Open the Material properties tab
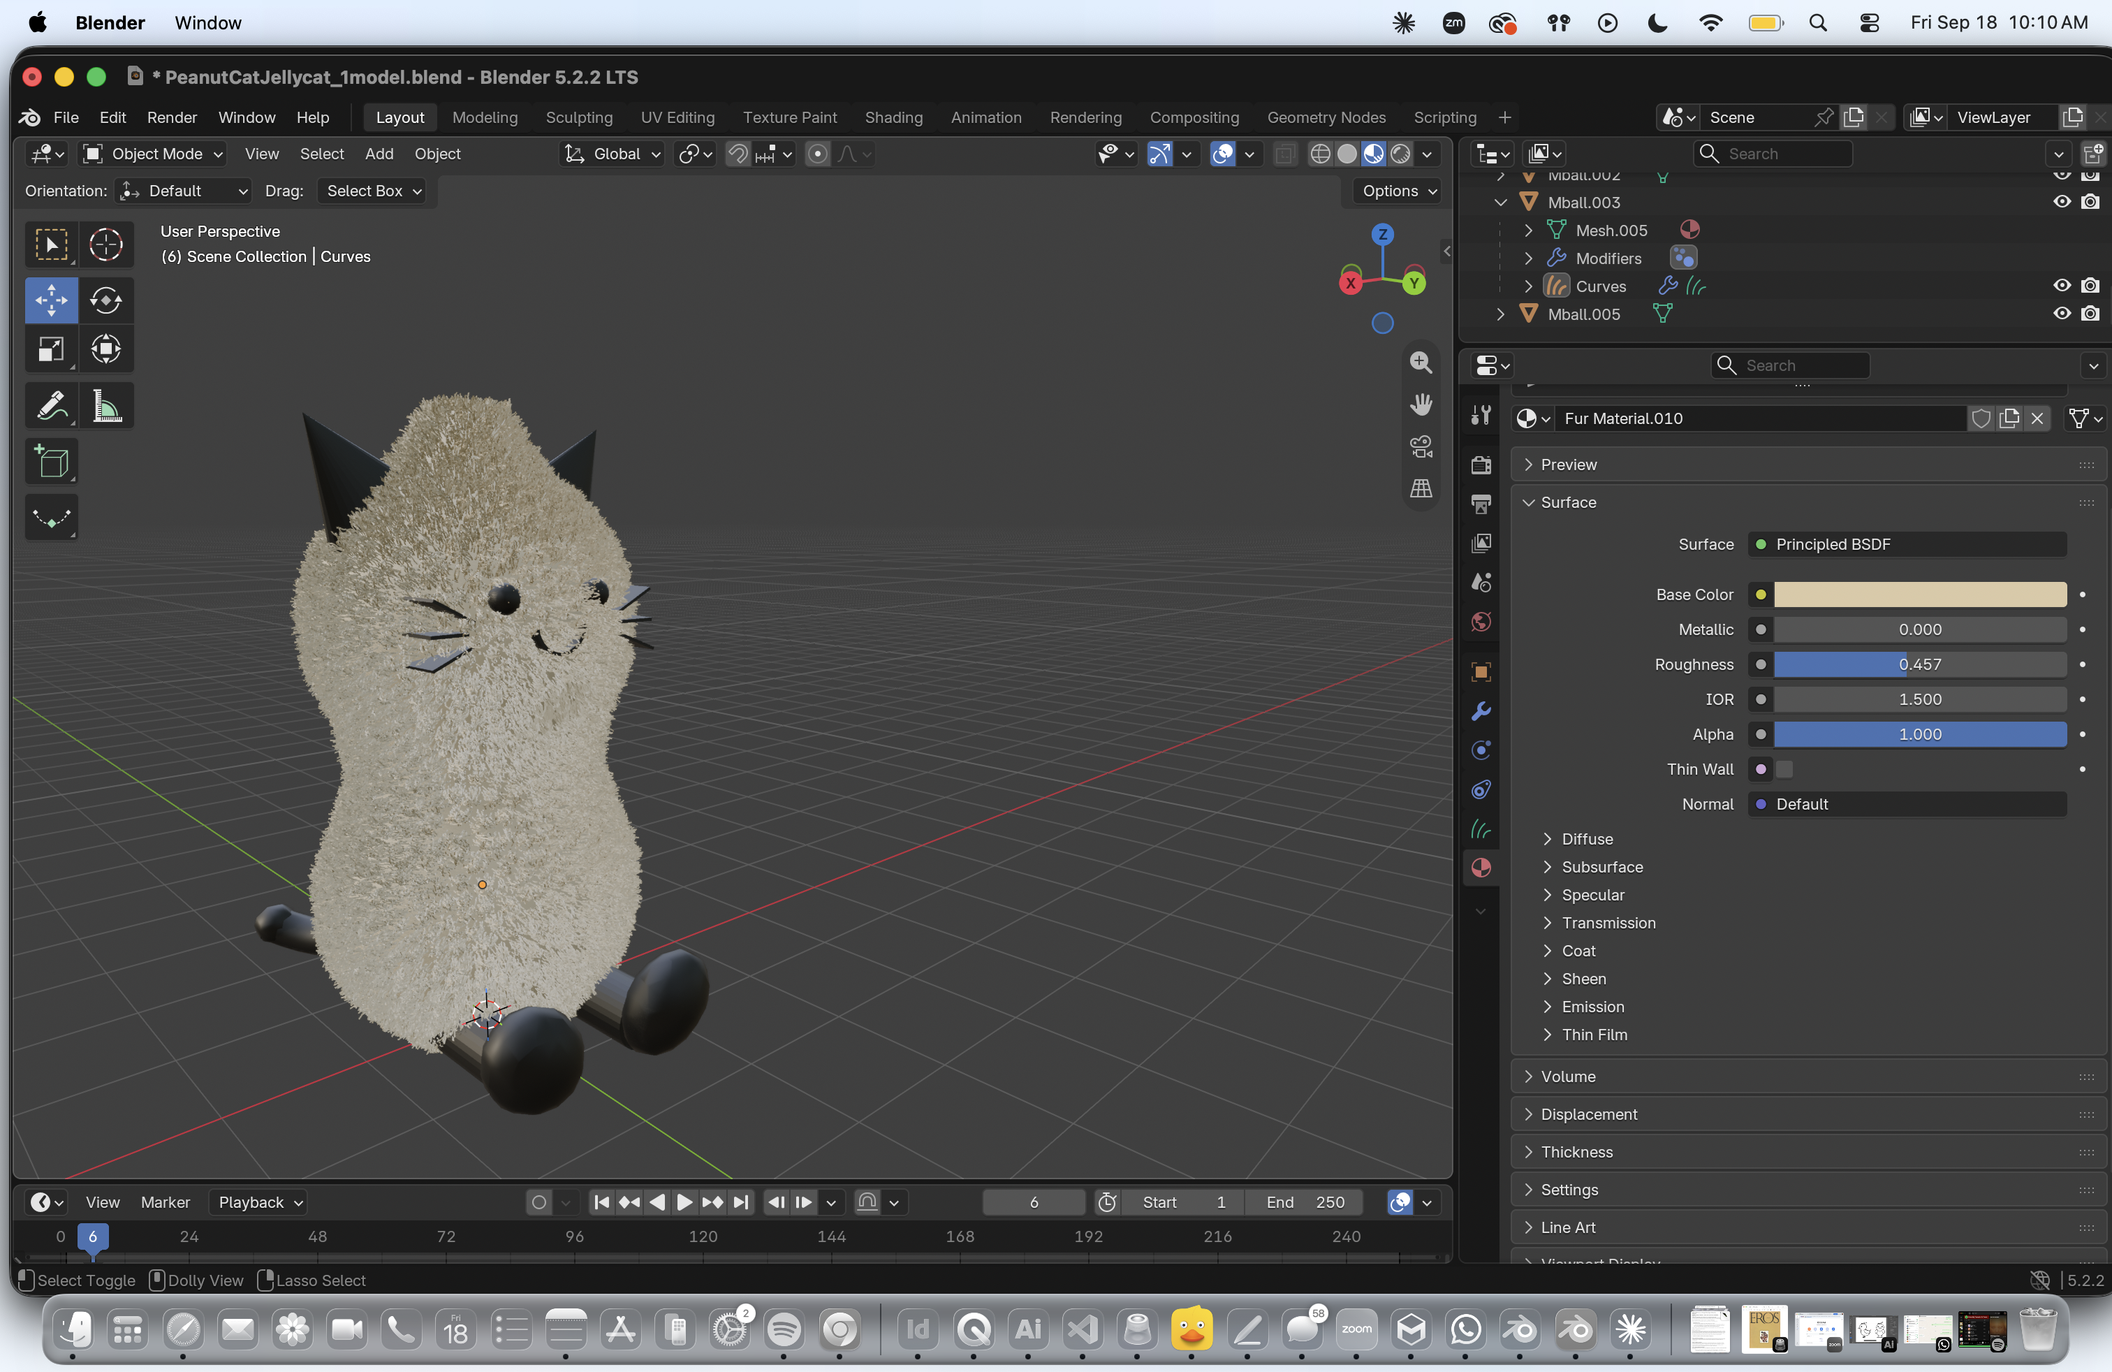The image size is (2112, 1372). 1480,868
